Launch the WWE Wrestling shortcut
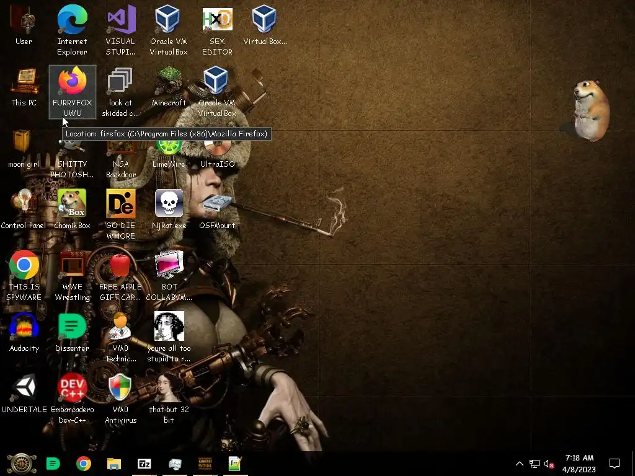 [x=72, y=276]
